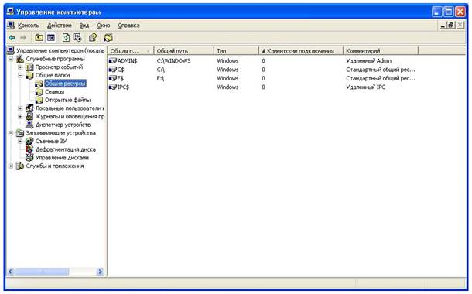Click the C$ share icon
Image resolution: width=472 pixels, height=294 pixels.
click(113, 70)
